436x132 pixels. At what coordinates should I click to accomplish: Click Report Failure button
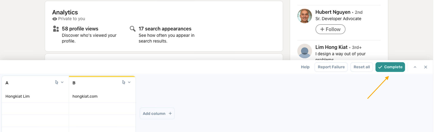331,67
